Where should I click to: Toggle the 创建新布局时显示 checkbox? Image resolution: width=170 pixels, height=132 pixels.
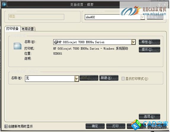[x=6, y=126]
